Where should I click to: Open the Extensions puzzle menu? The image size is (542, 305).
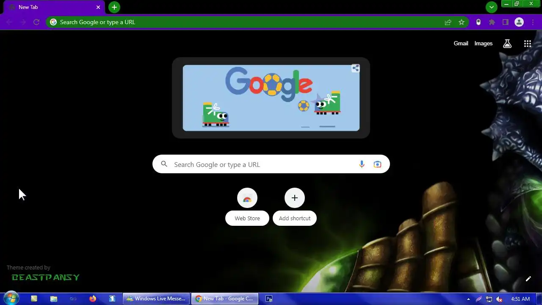pos(492,22)
